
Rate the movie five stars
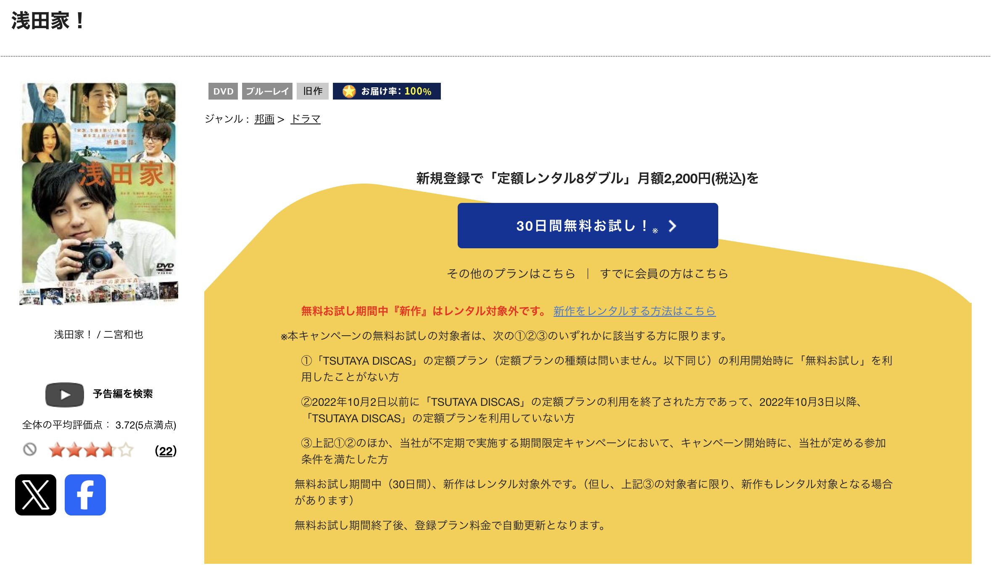click(x=126, y=450)
